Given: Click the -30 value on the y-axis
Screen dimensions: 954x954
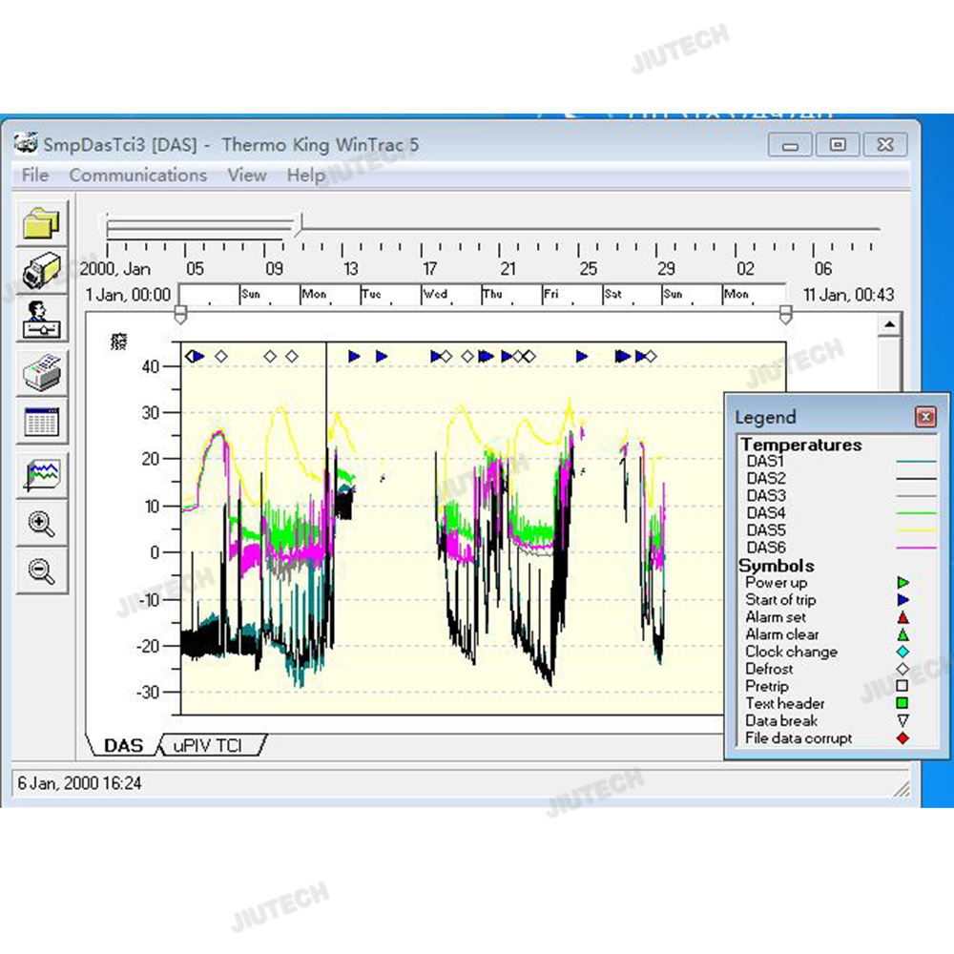Looking at the screenshot, I should click(x=147, y=693).
